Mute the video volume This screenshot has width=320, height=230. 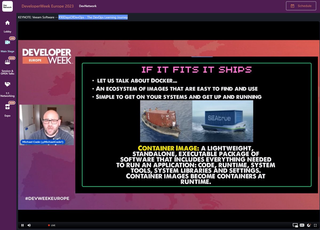(29, 225)
